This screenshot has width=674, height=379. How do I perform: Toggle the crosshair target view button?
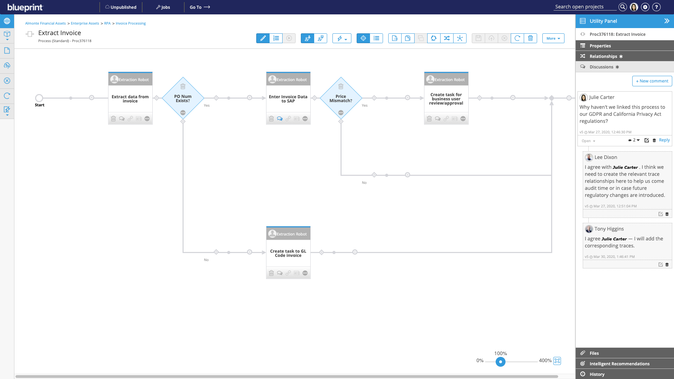point(363,38)
